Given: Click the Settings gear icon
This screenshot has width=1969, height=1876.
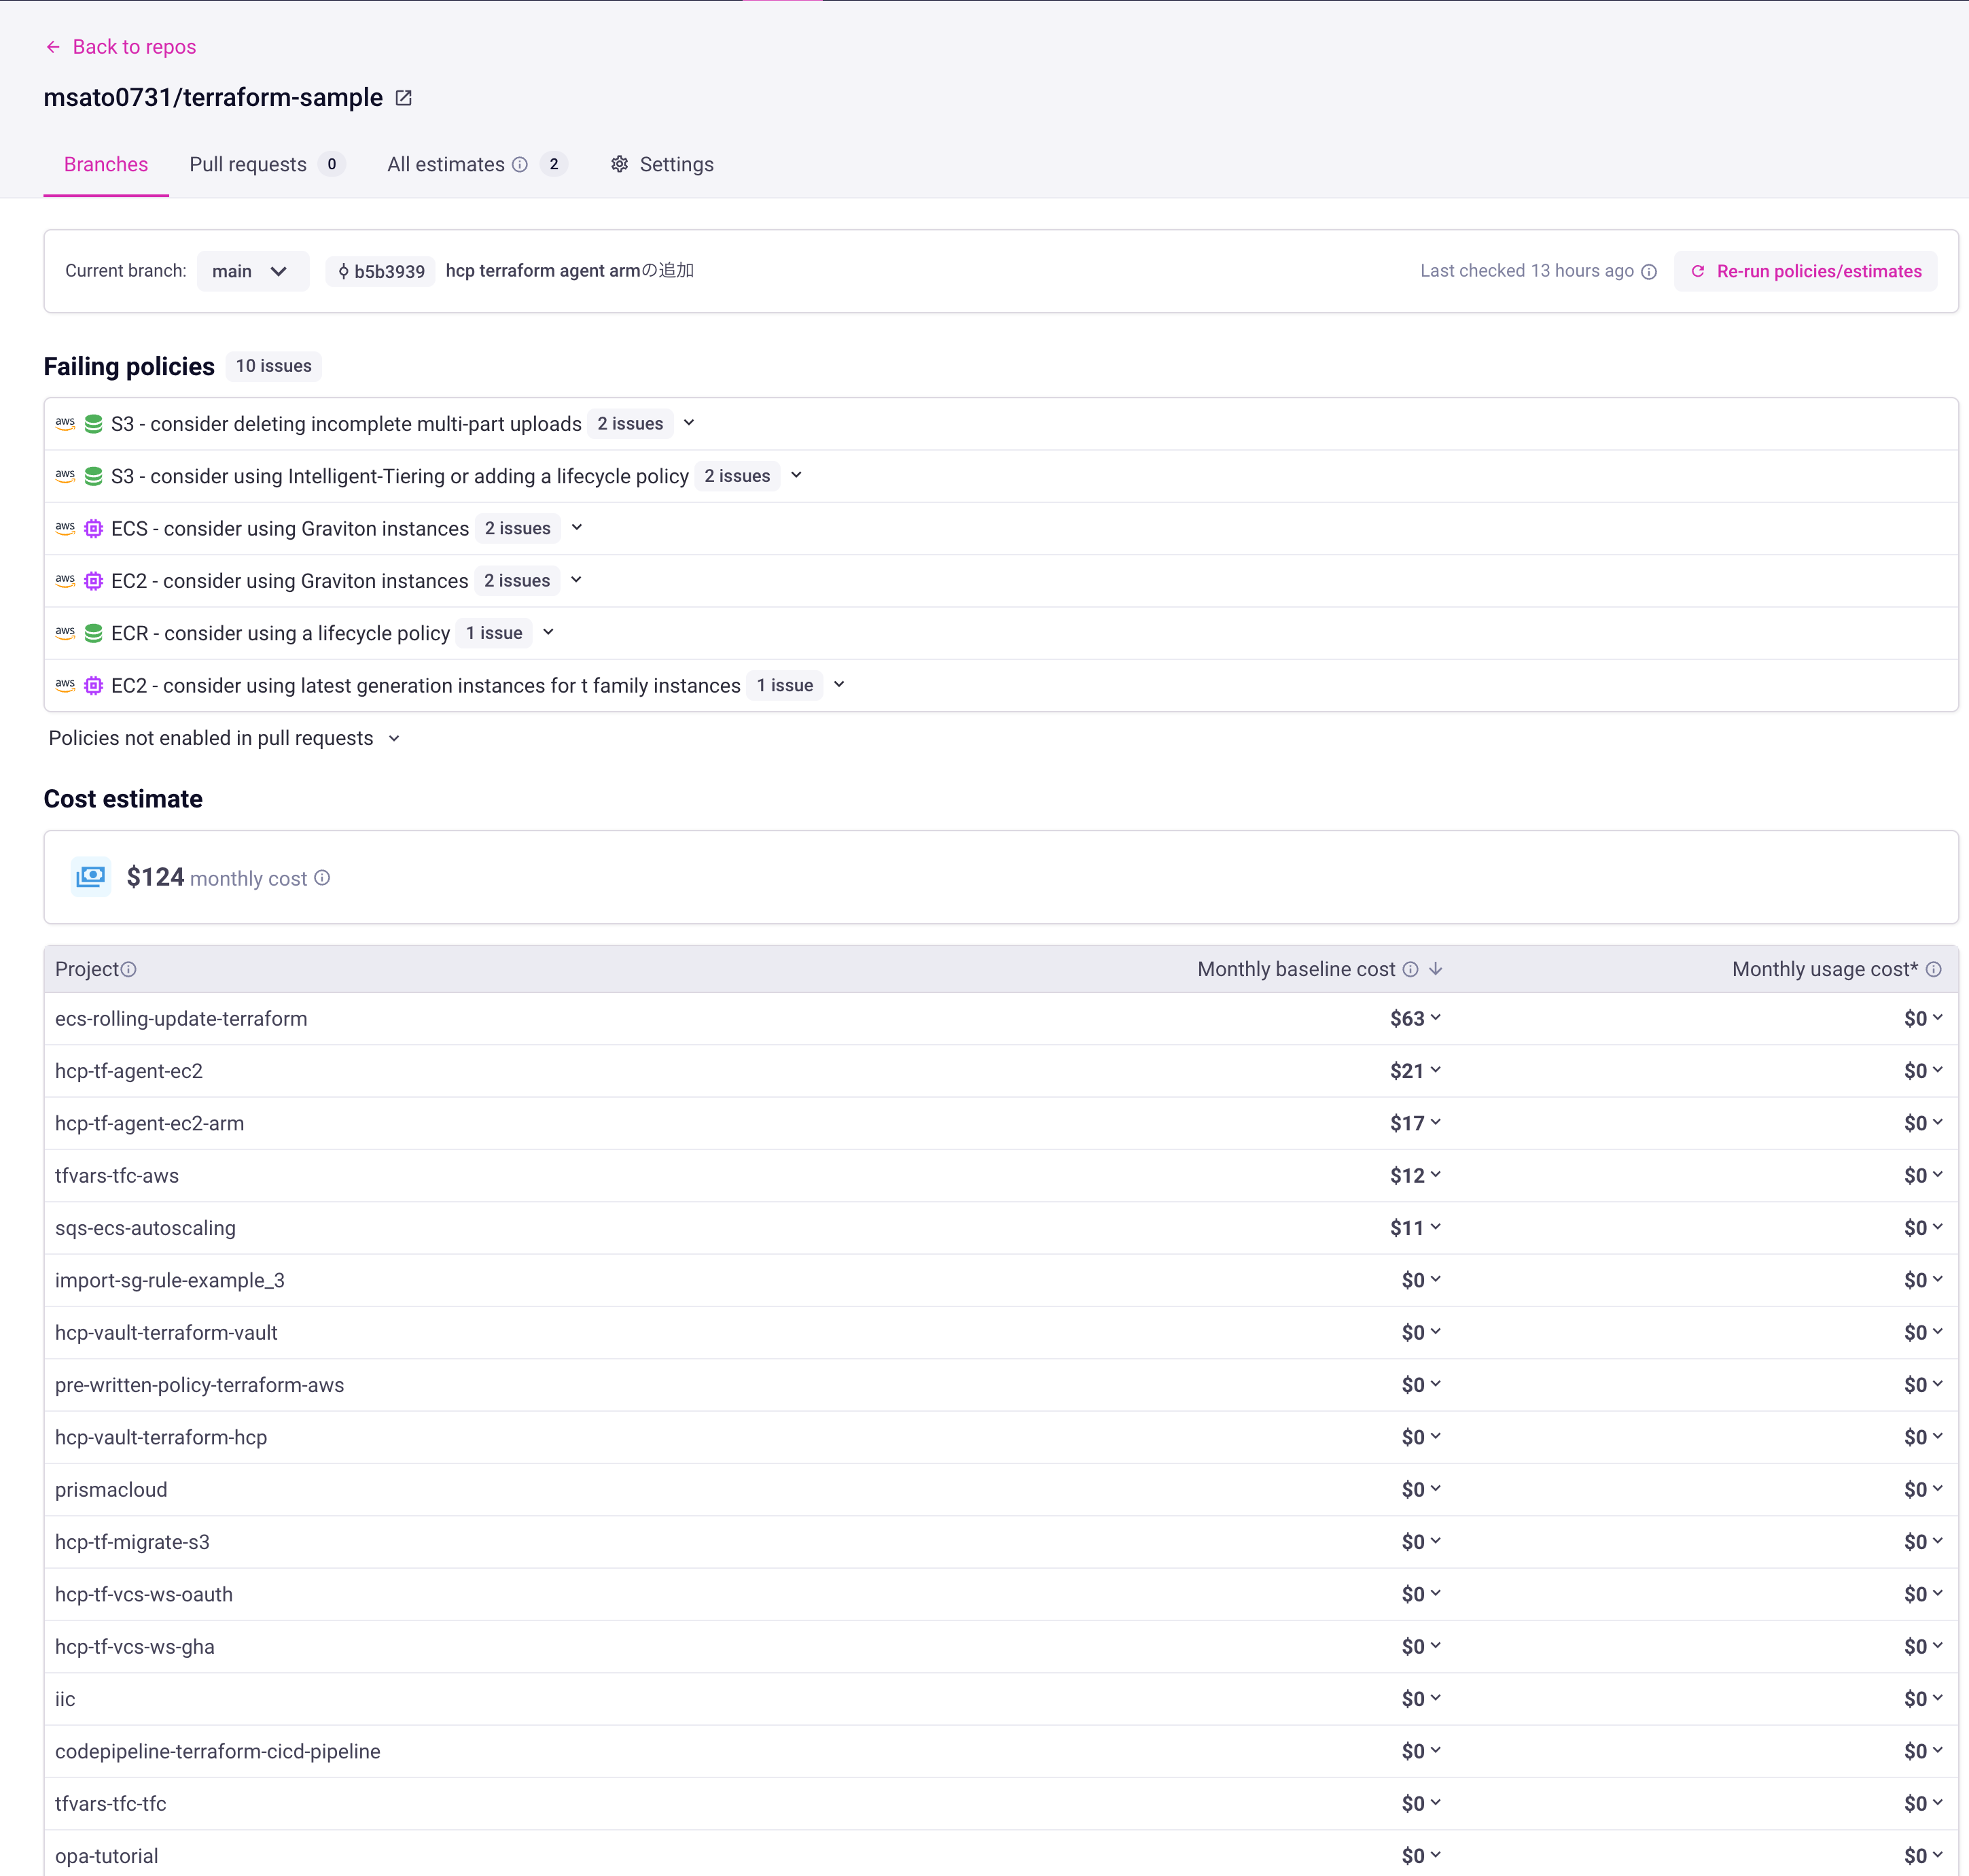Looking at the screenshot, I should (620, 164).
